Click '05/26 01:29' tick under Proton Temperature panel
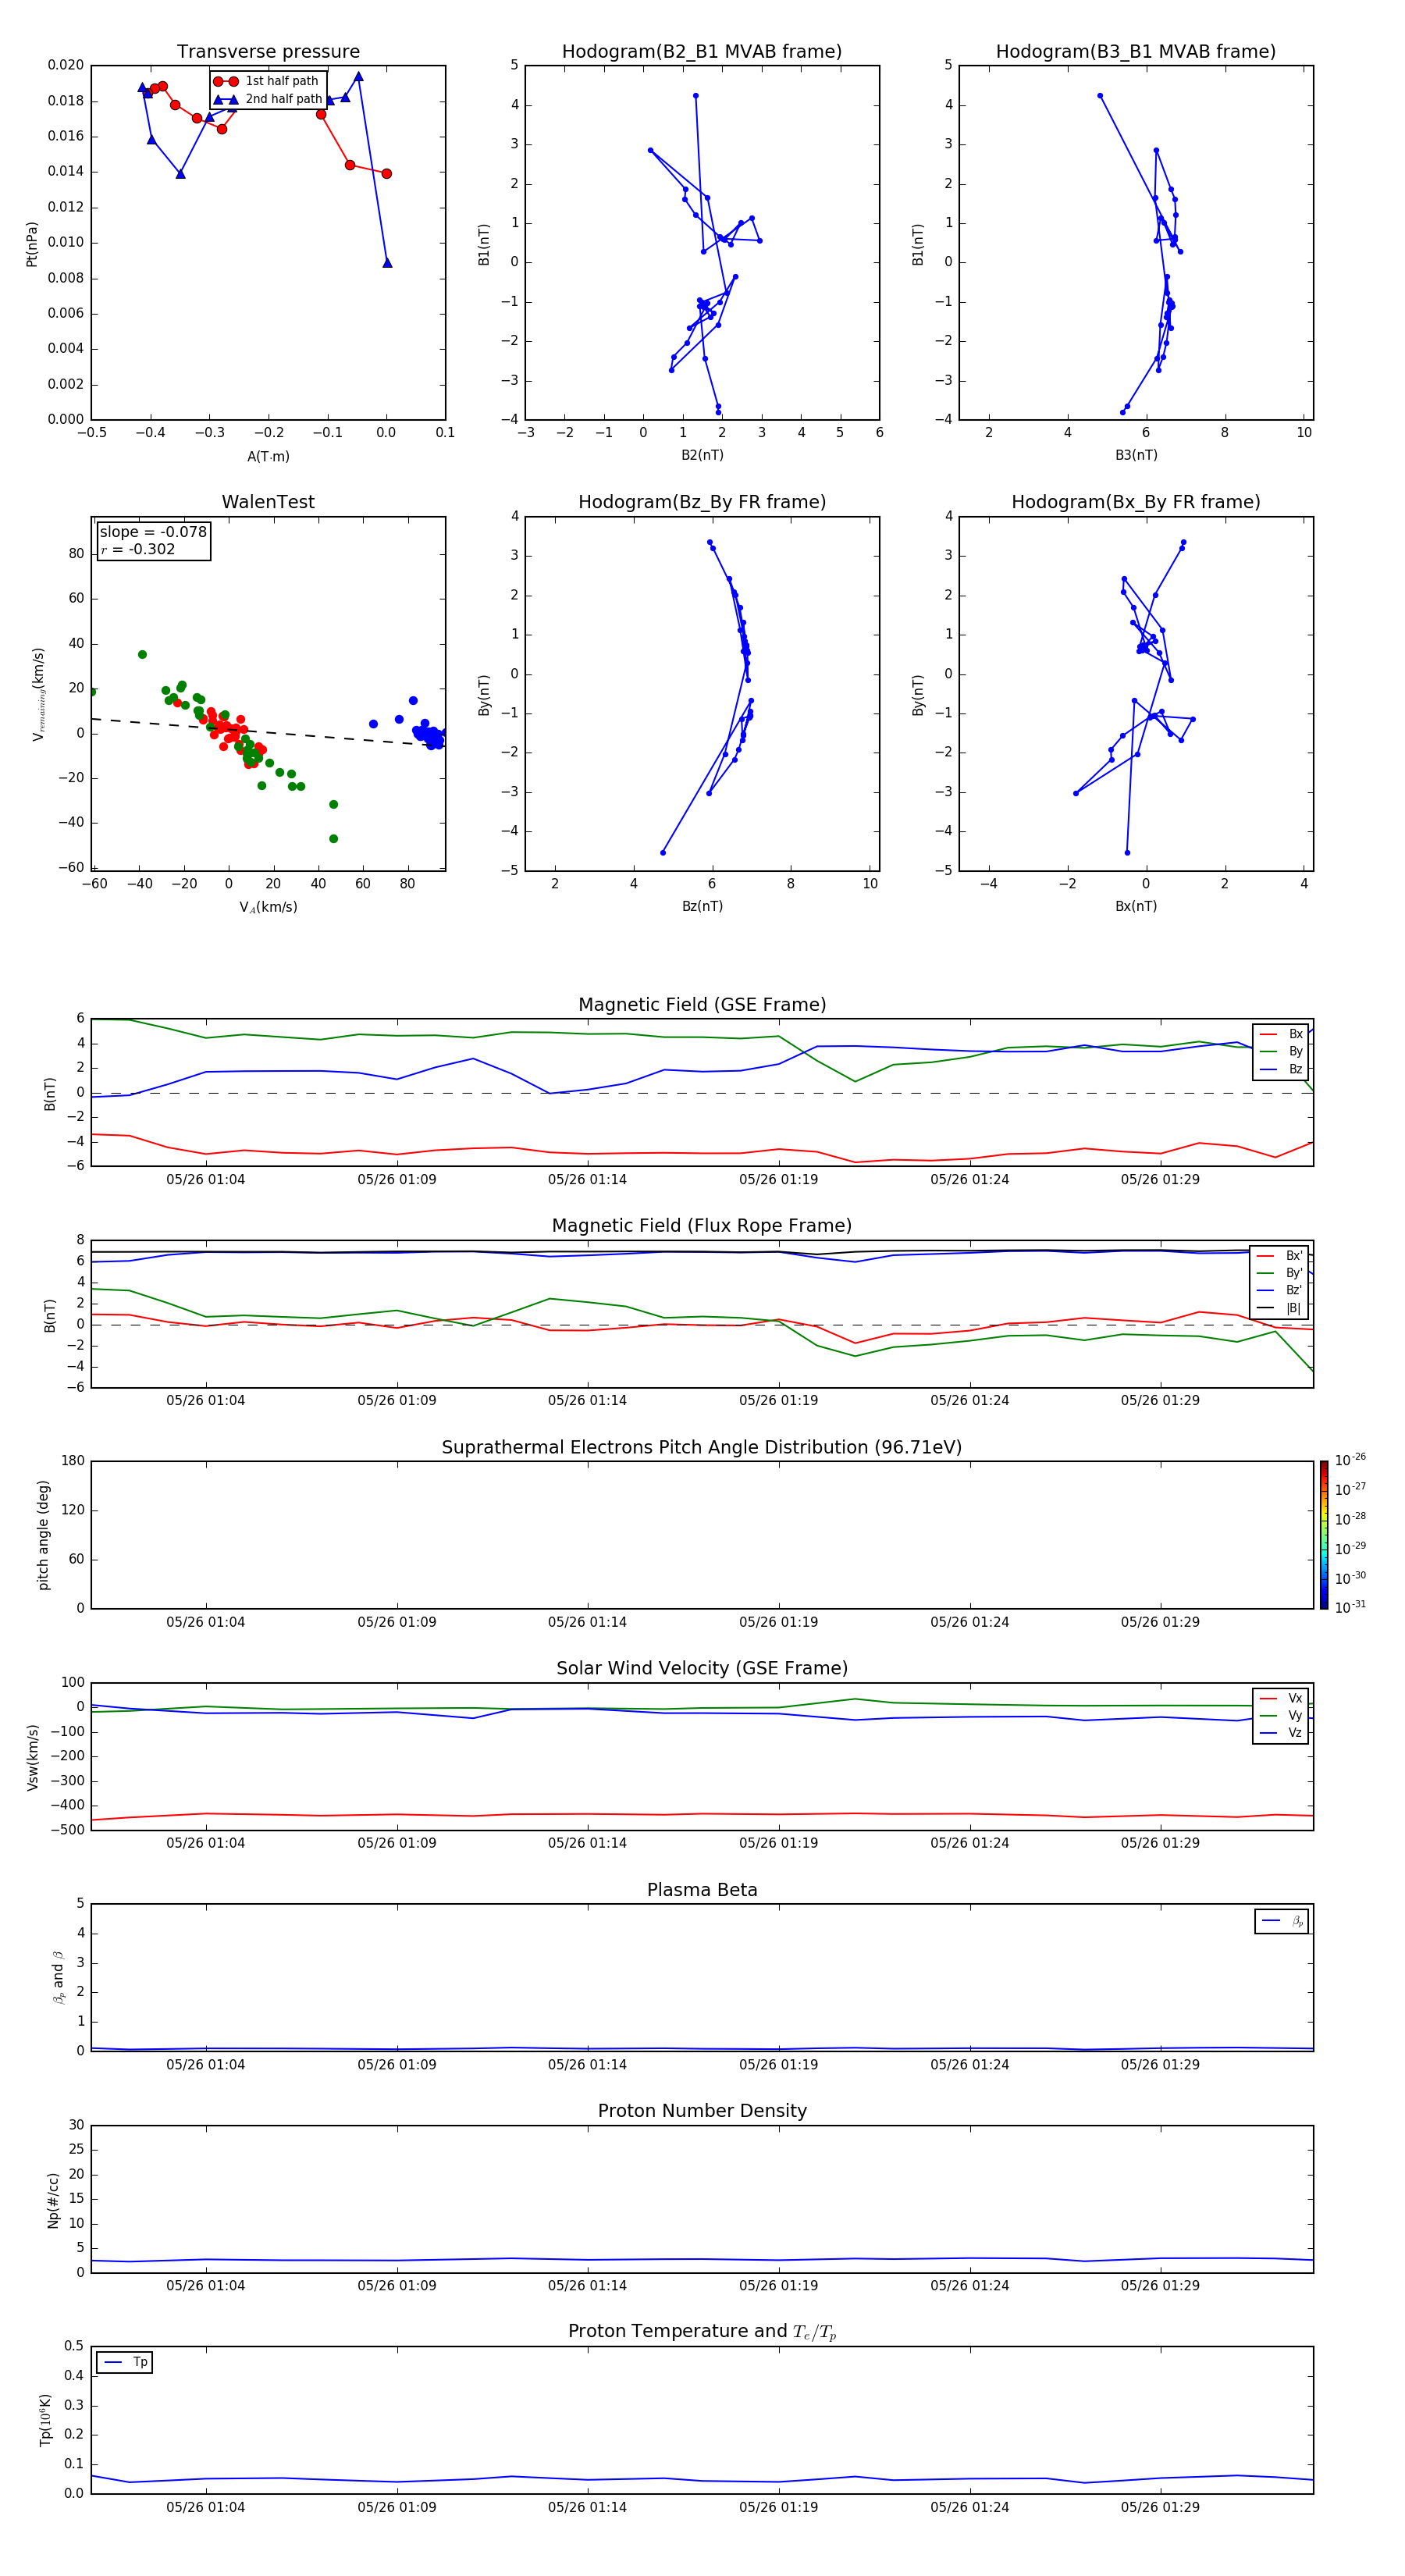This screenshot has height=2576, width=1405. tap(1160, 2507)
